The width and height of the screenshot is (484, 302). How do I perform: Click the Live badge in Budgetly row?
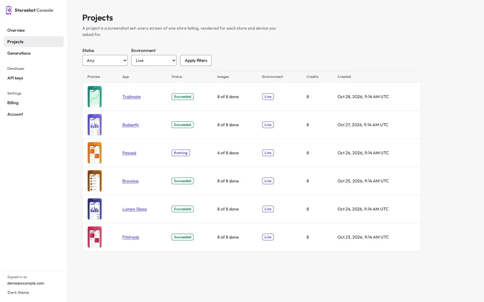268,125
